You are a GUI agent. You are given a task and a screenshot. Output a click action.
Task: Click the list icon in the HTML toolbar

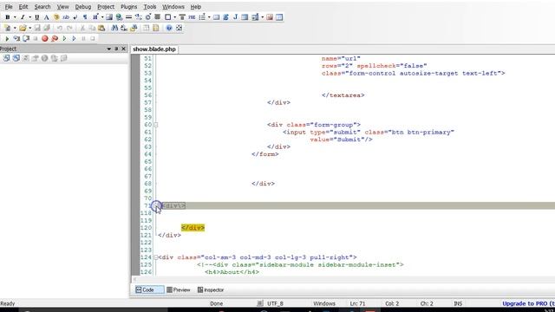pyautogui.click(x=202, y=17)
